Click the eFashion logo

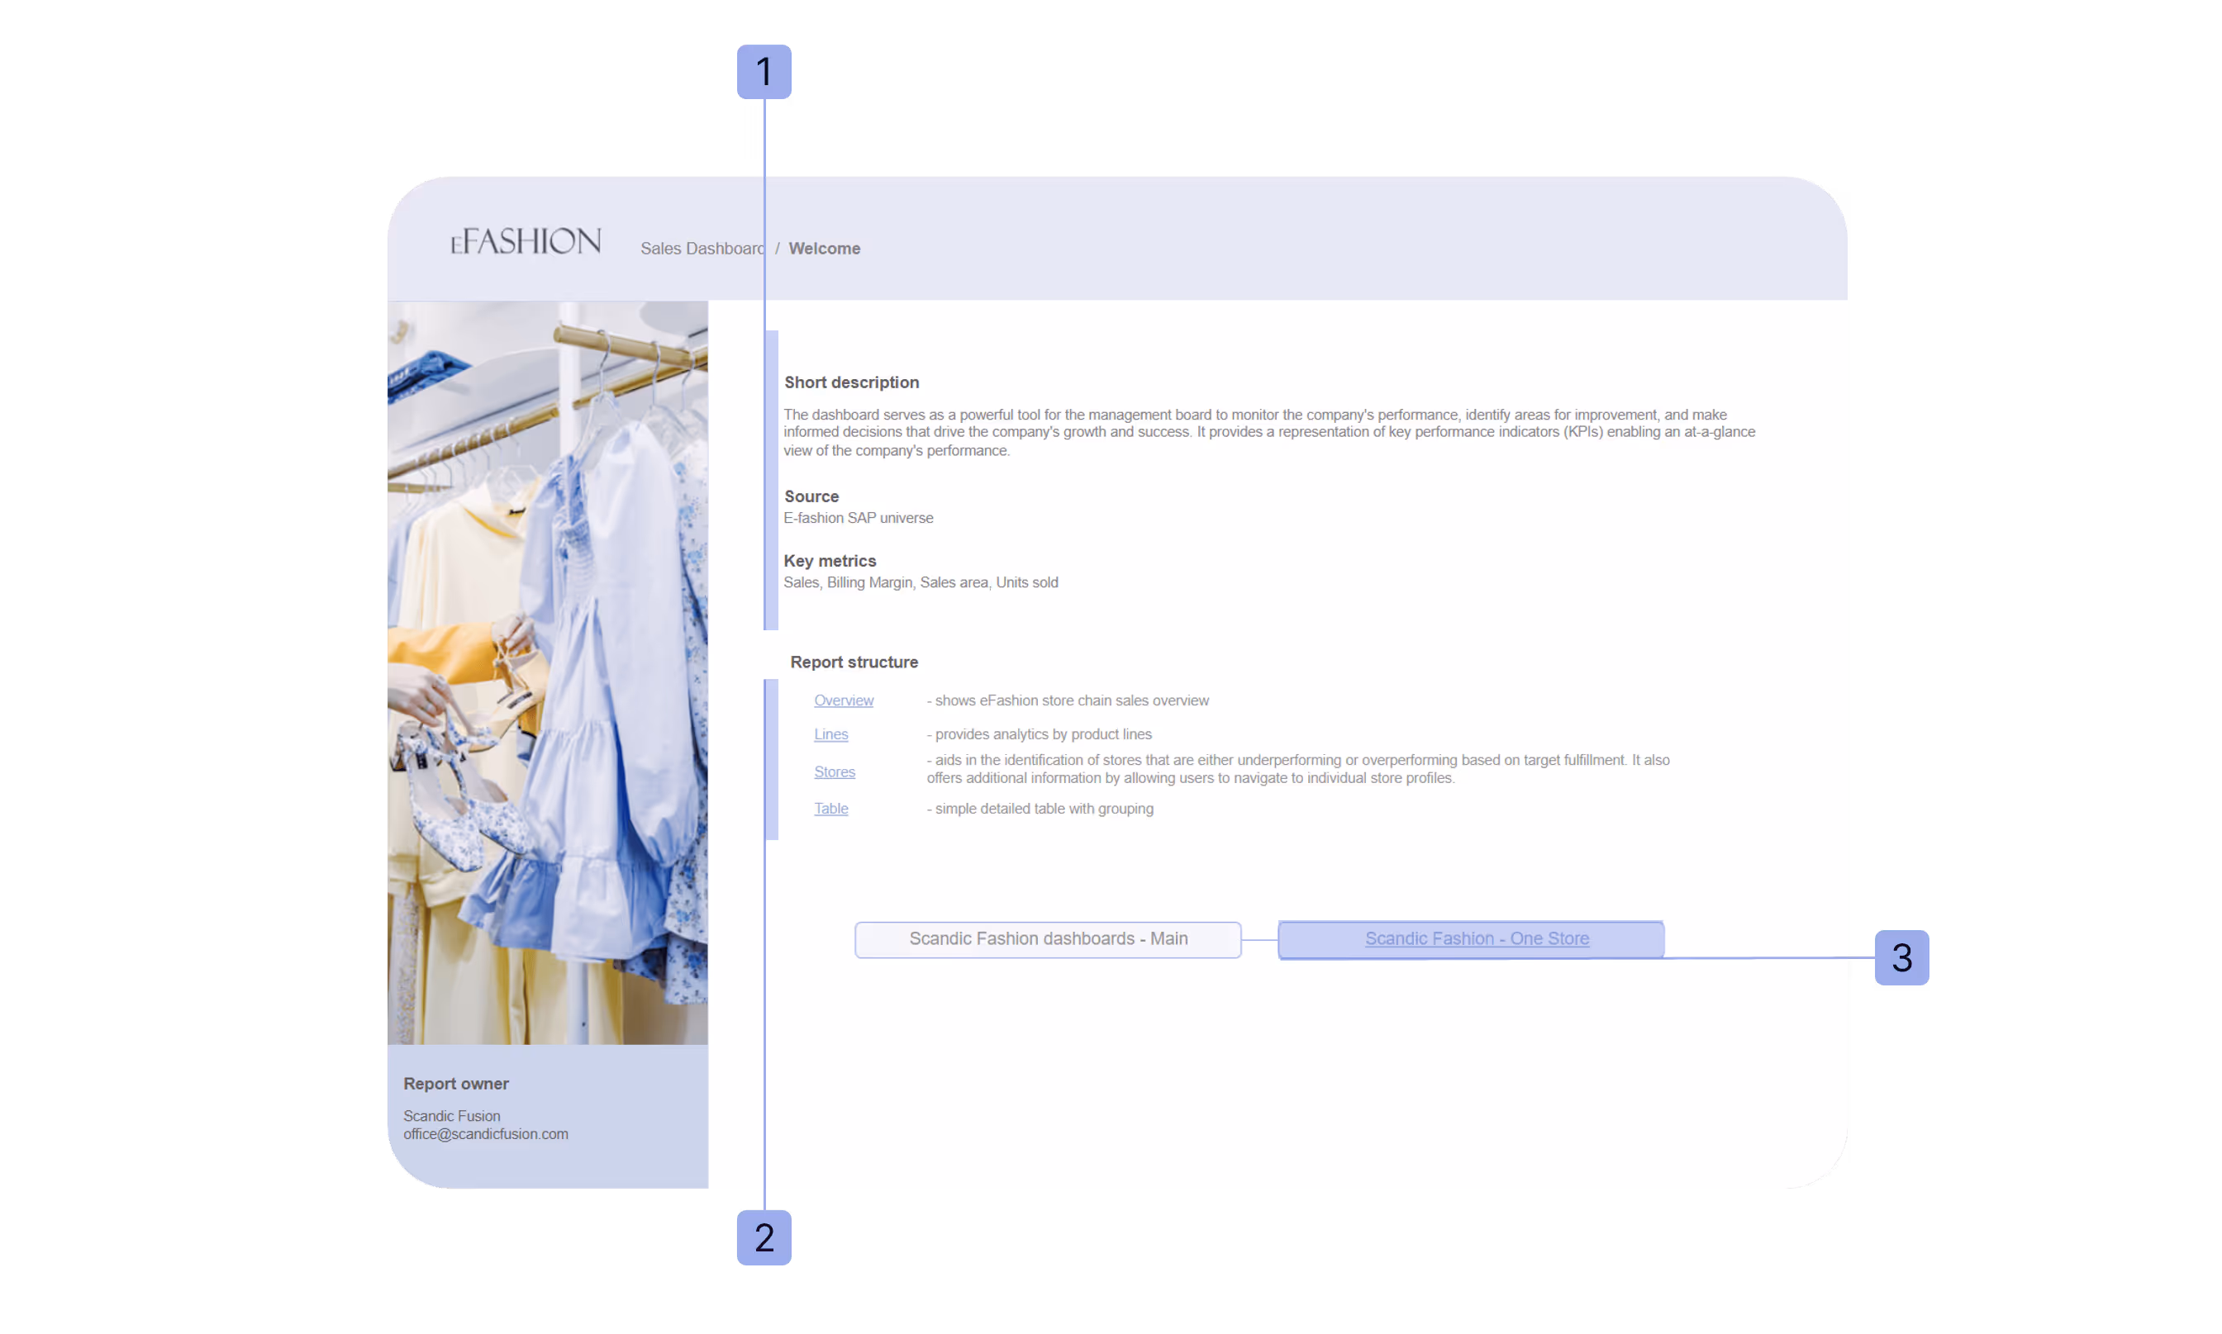click(x=526, y=241)
